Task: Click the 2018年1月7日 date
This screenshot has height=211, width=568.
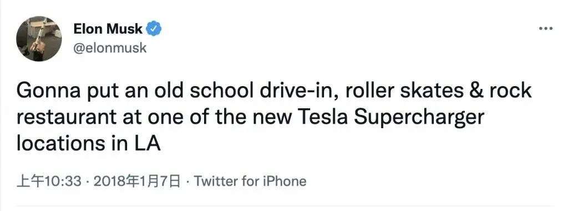Action: (x=137, y=181)
